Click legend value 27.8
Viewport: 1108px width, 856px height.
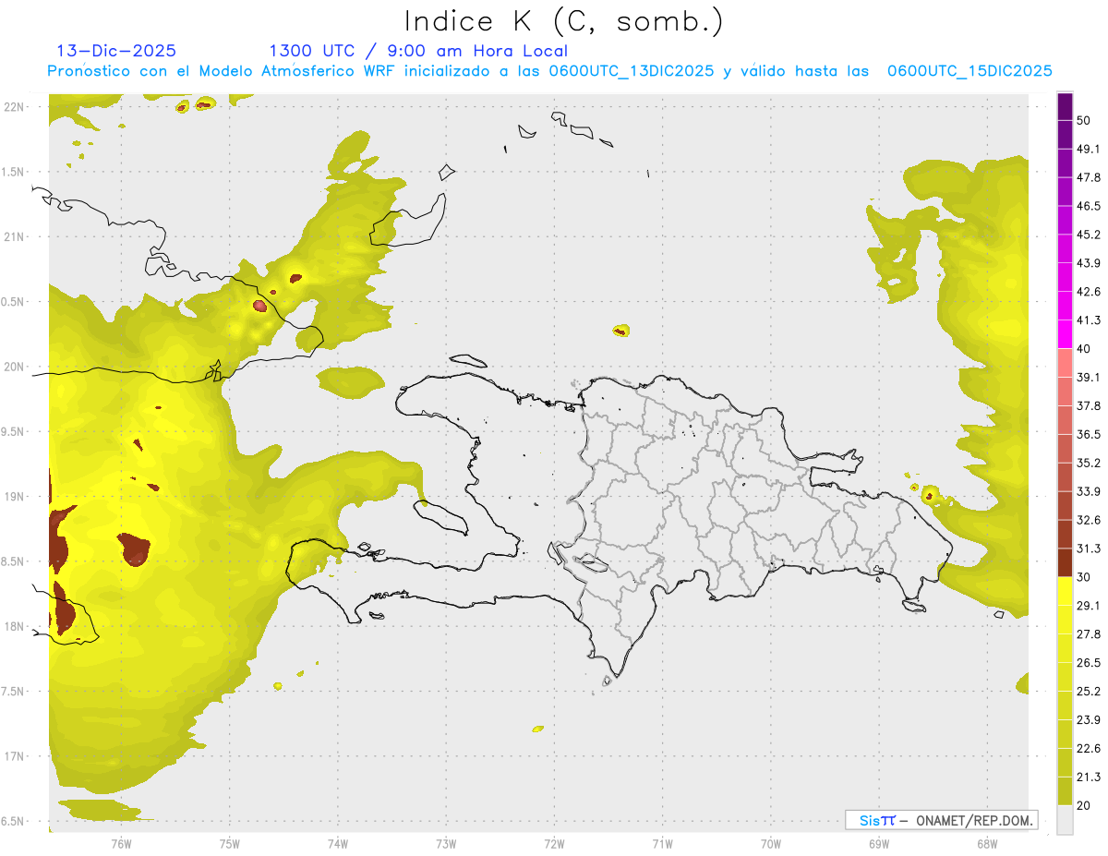(1089, 634)
